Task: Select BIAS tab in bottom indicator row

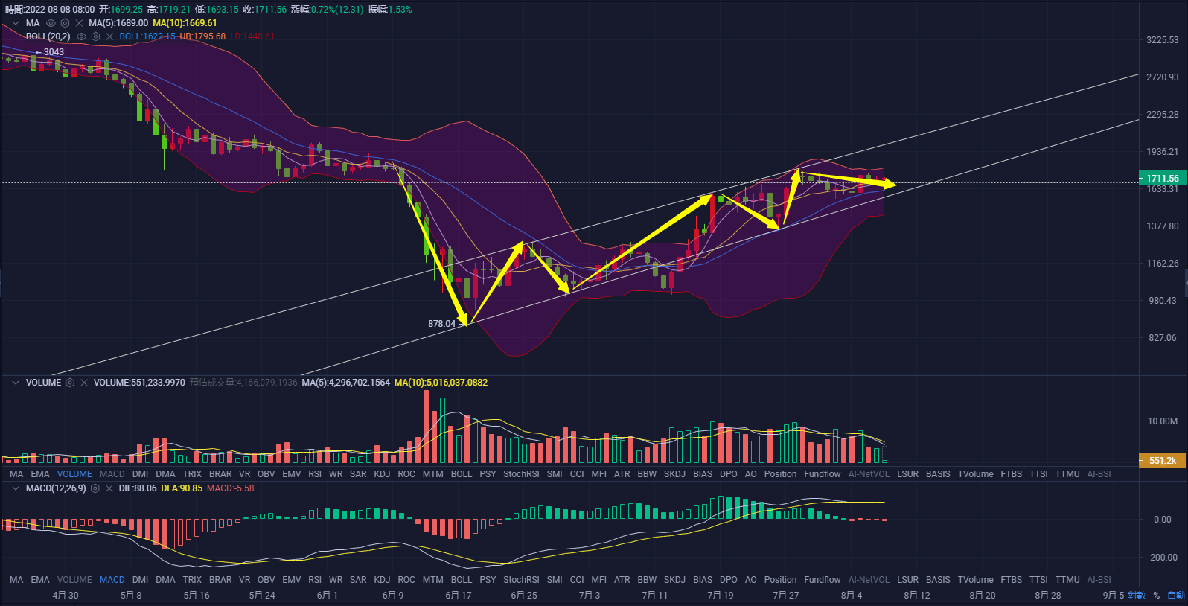Action: tap(703, 580)
